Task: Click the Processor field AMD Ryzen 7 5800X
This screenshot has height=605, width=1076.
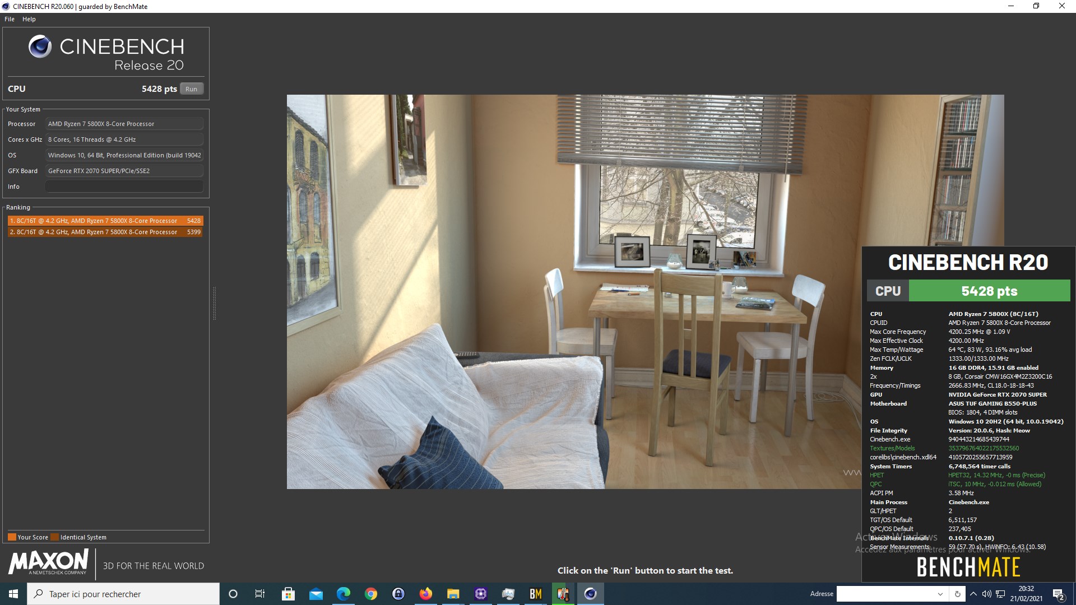Action: (x=124, y=124)
